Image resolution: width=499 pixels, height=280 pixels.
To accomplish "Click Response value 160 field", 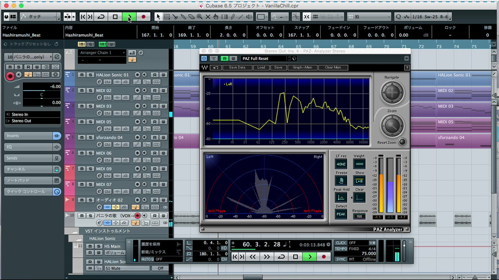I will point(359,216).
